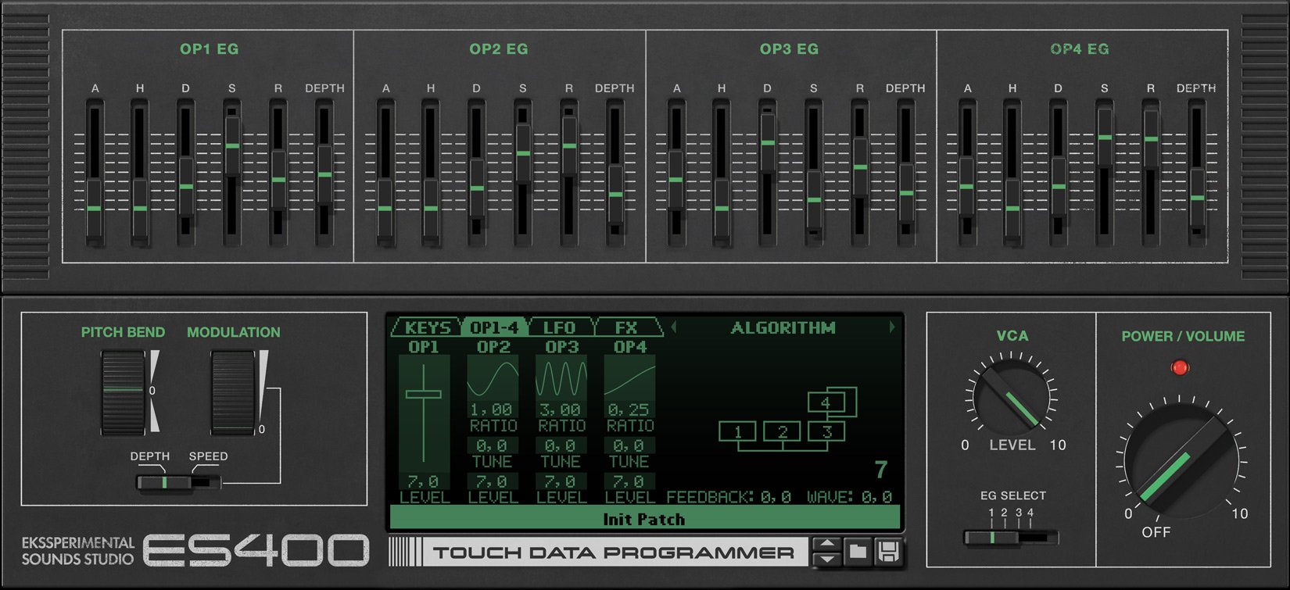This screenshot has width=1290, height=590.
Task: Switch to the previous algorithm using the left arrow
Action: [x=674, y=328]
